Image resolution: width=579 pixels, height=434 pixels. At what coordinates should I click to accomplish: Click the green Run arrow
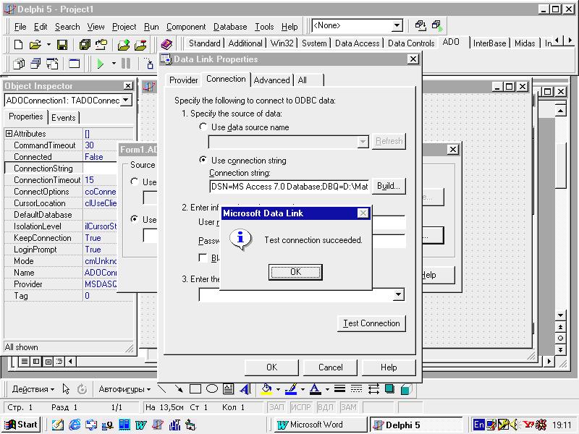[100, 64]
